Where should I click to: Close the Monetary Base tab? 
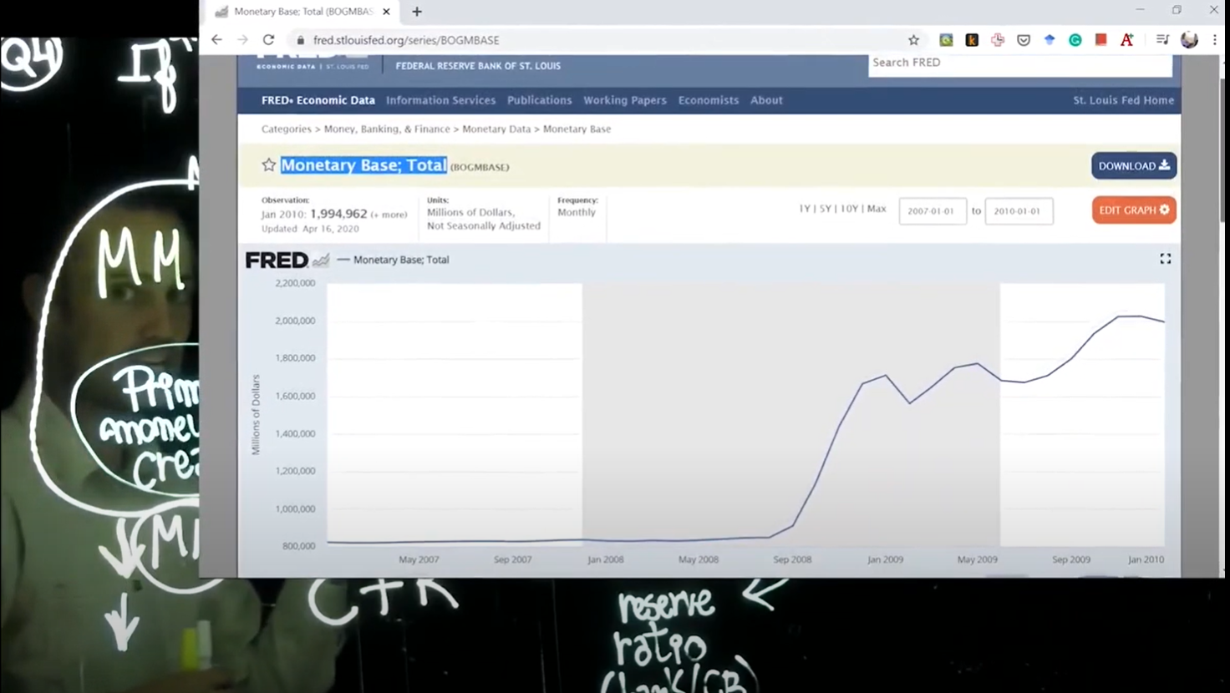point(386,12)
